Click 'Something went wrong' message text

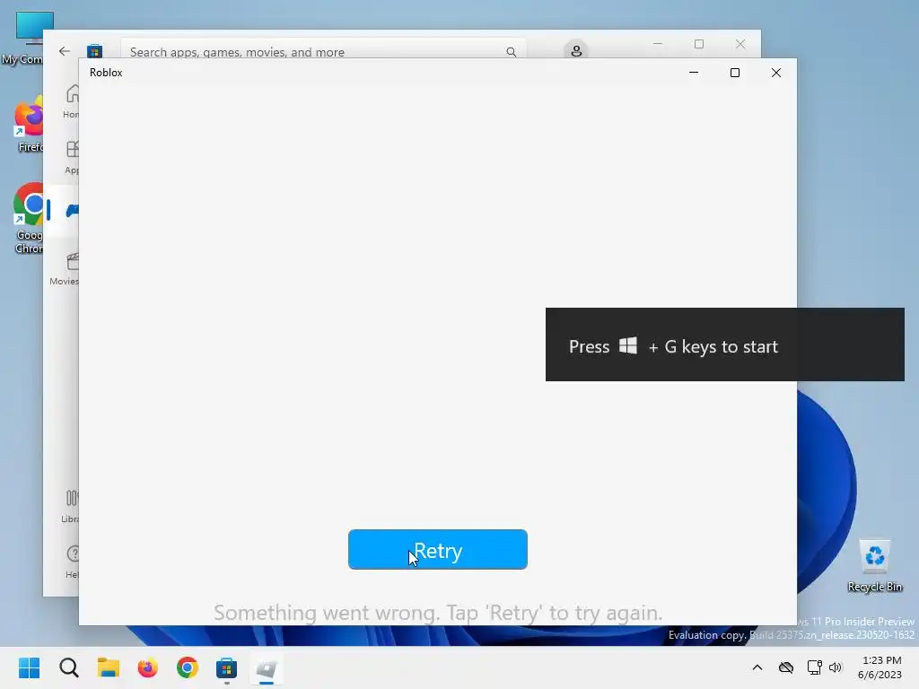coord(438,613)
